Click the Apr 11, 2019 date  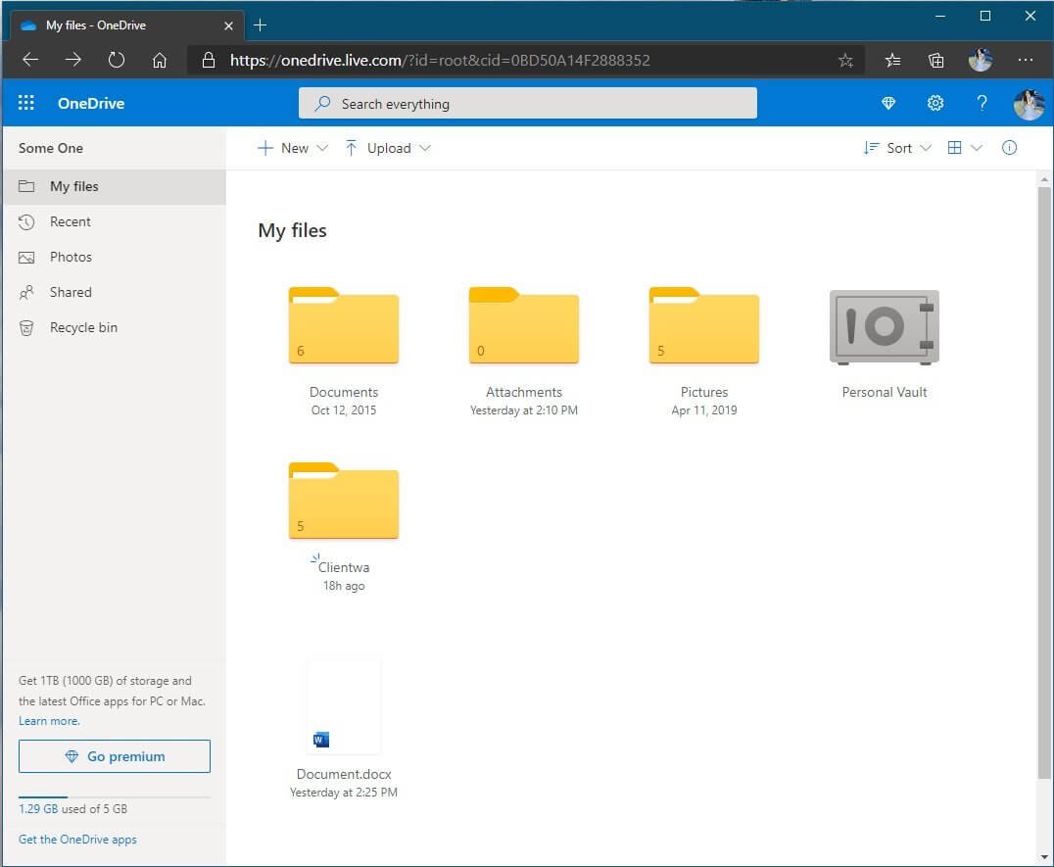[x=703, y=409]
